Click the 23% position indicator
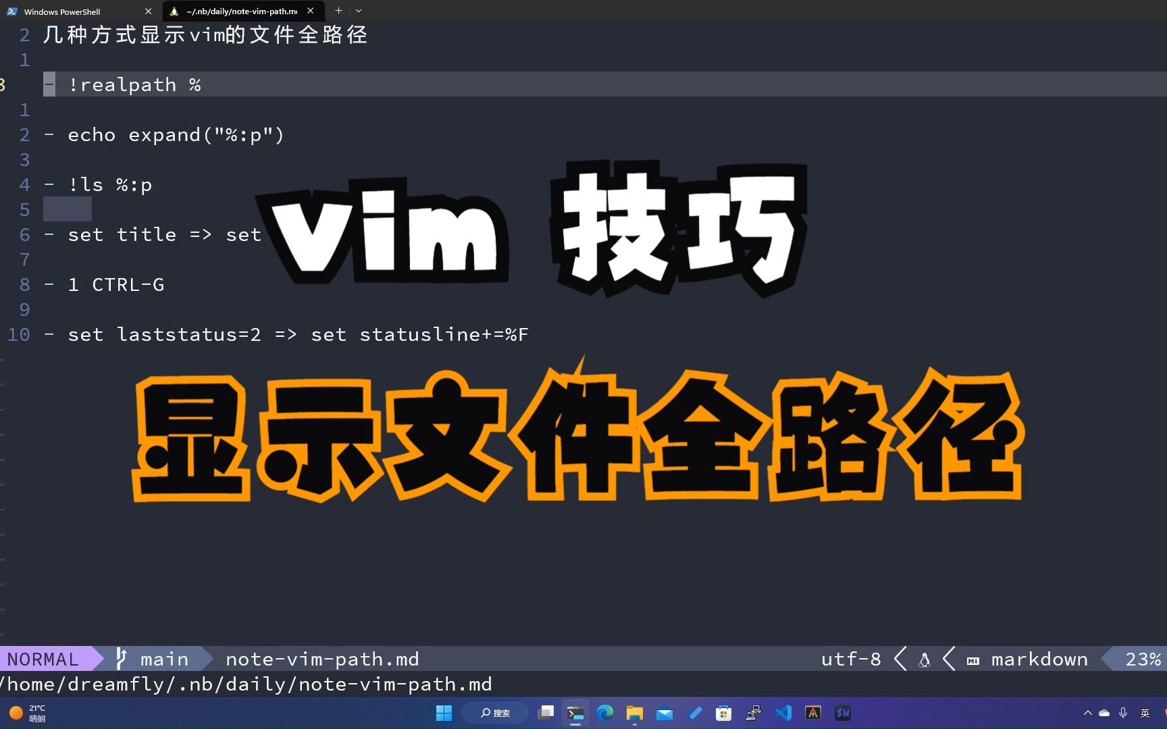 tap(1143, 659)
